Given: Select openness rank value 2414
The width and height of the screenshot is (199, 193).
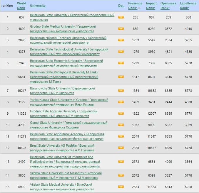Looking at the screenshot, I should tap(168, 102).
